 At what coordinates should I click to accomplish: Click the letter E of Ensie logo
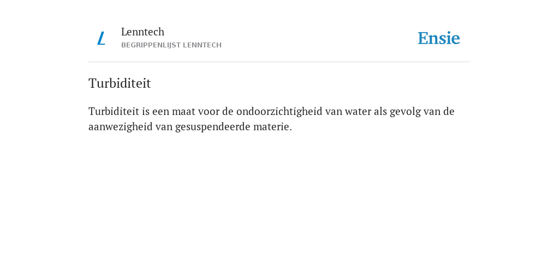pyautogui.click(x=423, y=39)
